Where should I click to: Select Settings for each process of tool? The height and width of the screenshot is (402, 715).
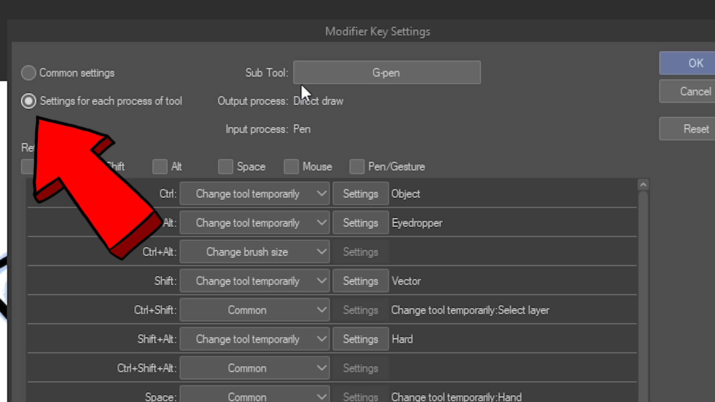(29, 101)
